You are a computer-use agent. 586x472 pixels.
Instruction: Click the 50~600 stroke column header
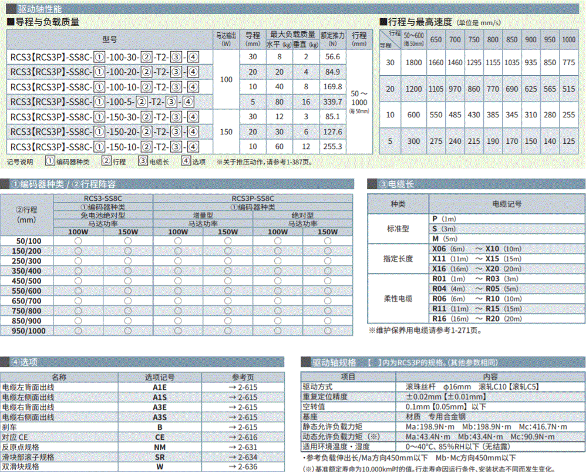(x=413, y=39)
